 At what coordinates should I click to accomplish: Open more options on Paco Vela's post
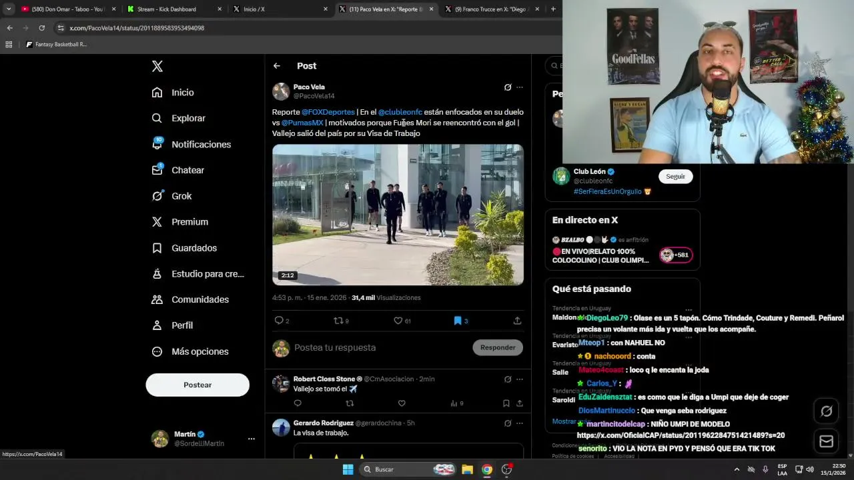(520, 87)
